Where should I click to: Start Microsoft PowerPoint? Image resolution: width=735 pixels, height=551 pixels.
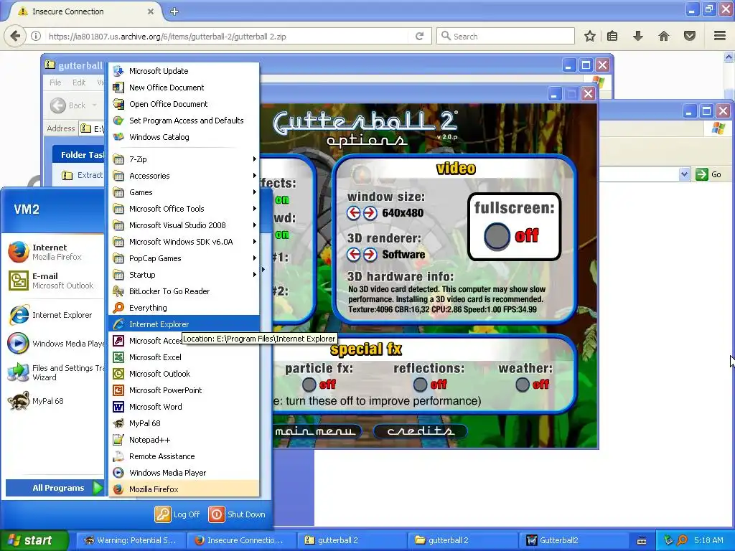click(184, 390)
